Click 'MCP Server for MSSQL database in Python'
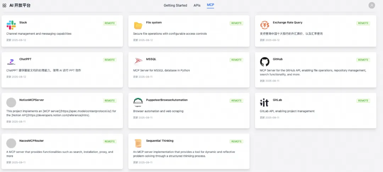383x172 pixels. [161, 70]
